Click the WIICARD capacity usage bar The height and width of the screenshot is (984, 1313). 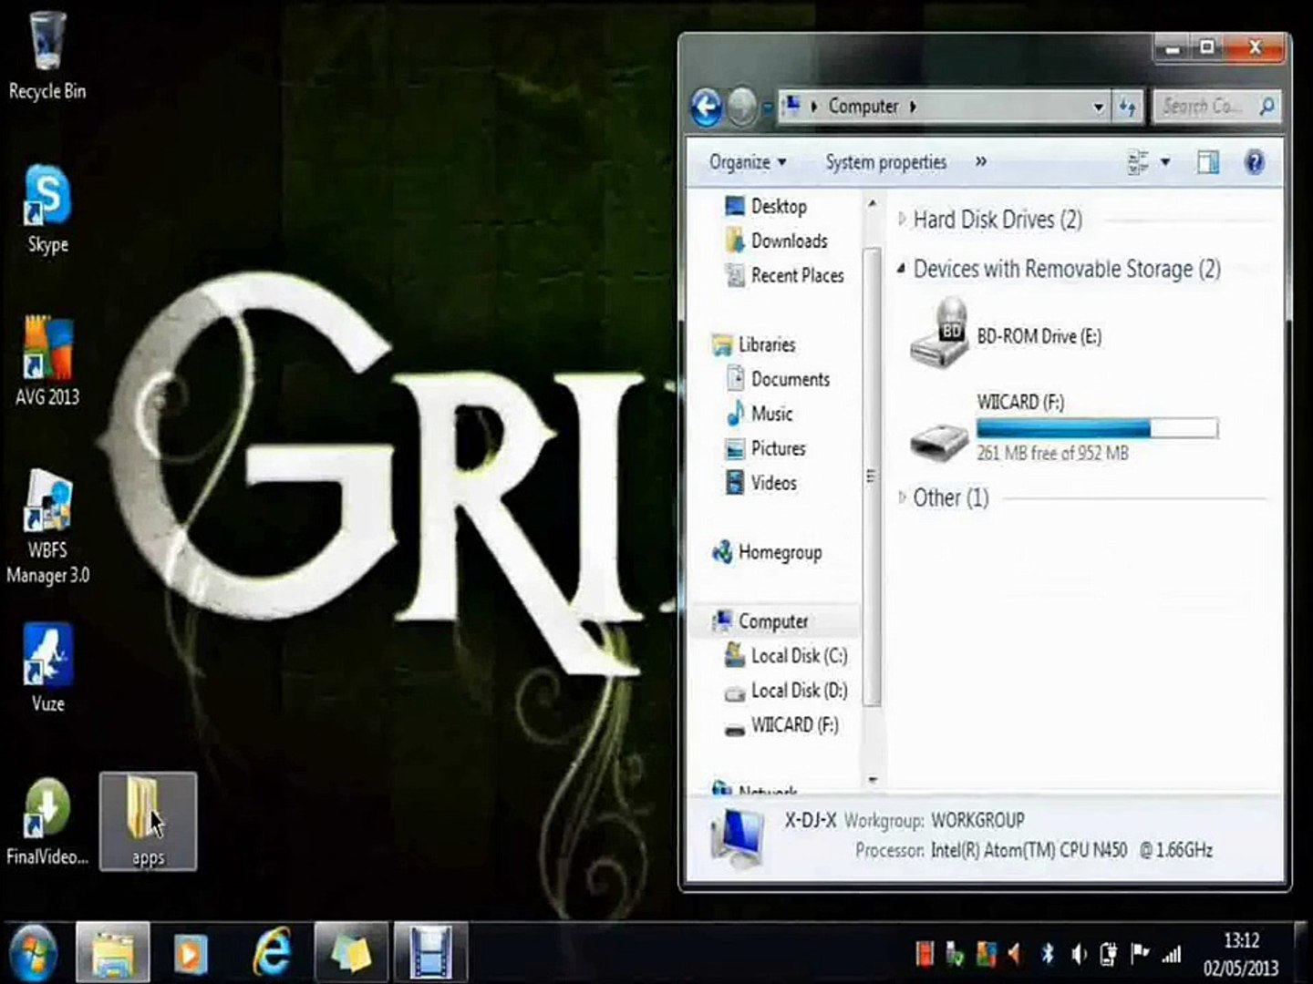pos(1097,427)
